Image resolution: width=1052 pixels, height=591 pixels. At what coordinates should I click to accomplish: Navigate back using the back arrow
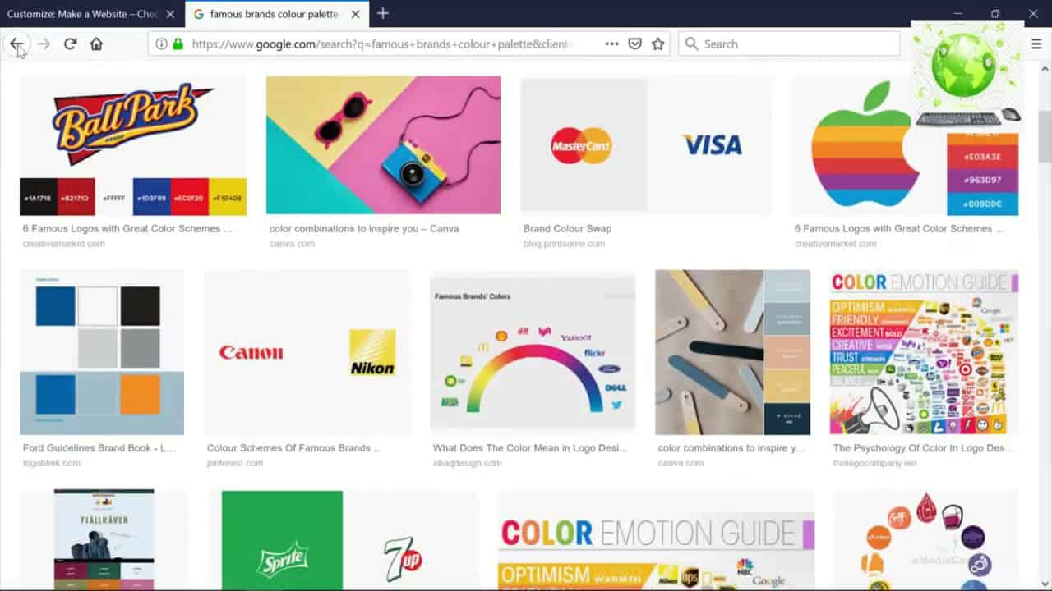pyautogui.click(x=17, y=44)
